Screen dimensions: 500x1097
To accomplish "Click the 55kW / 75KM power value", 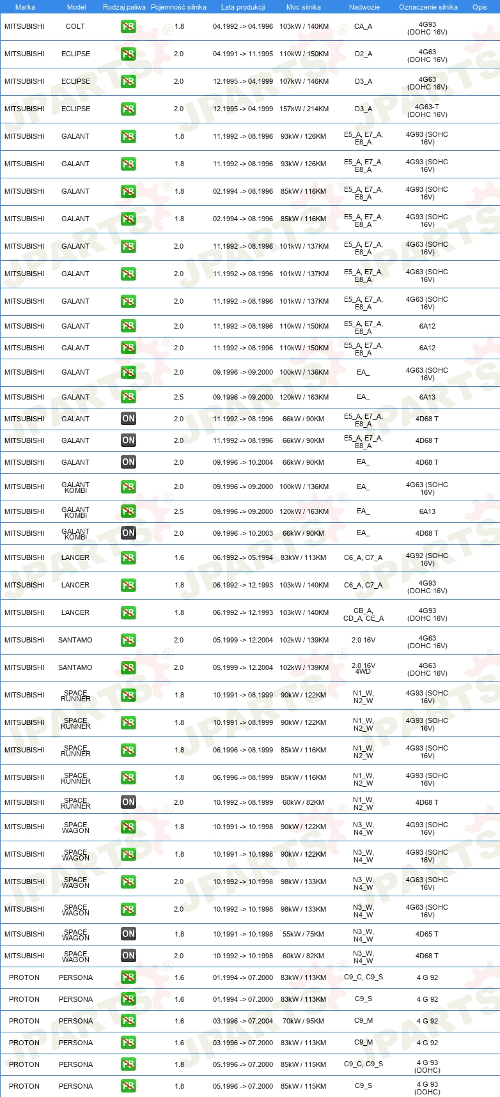I will pyautogui.click(x=304, y=934).
